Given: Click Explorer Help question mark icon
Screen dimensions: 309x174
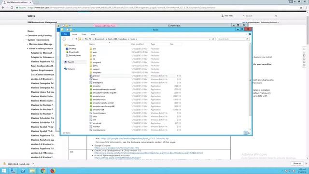Looking at the screenshot, I should [x=250, y=34].
